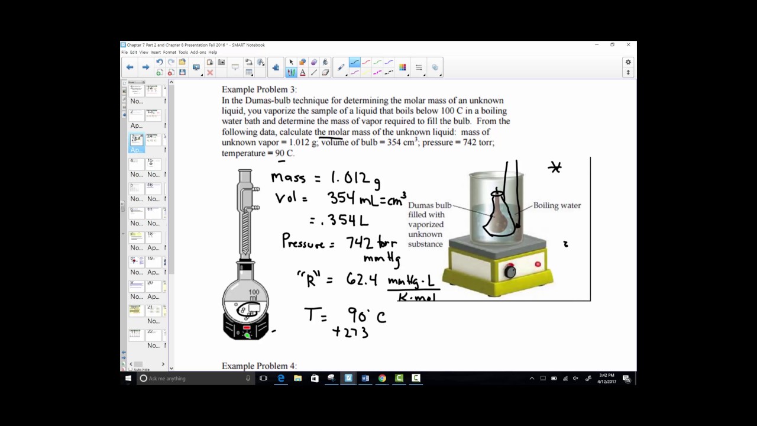Show the screen shade icon

[x=235, y=67]
